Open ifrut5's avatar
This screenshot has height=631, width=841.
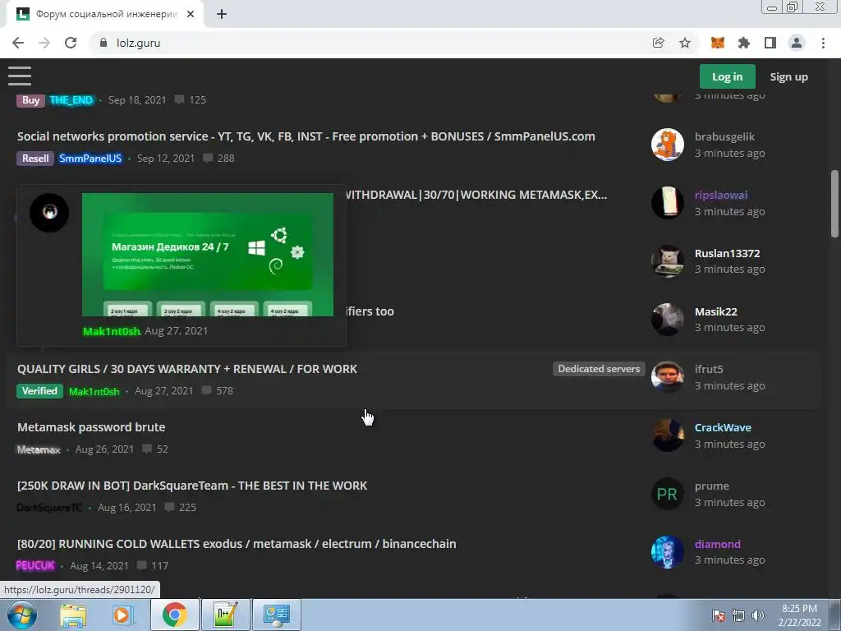(x=667, y=377)
